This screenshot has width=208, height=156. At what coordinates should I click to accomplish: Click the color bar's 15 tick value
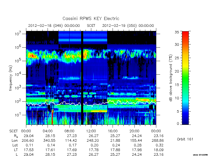point(177,85)
